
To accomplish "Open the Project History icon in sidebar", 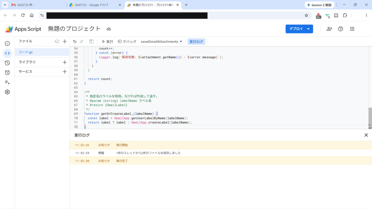I will tap(7, 63).
